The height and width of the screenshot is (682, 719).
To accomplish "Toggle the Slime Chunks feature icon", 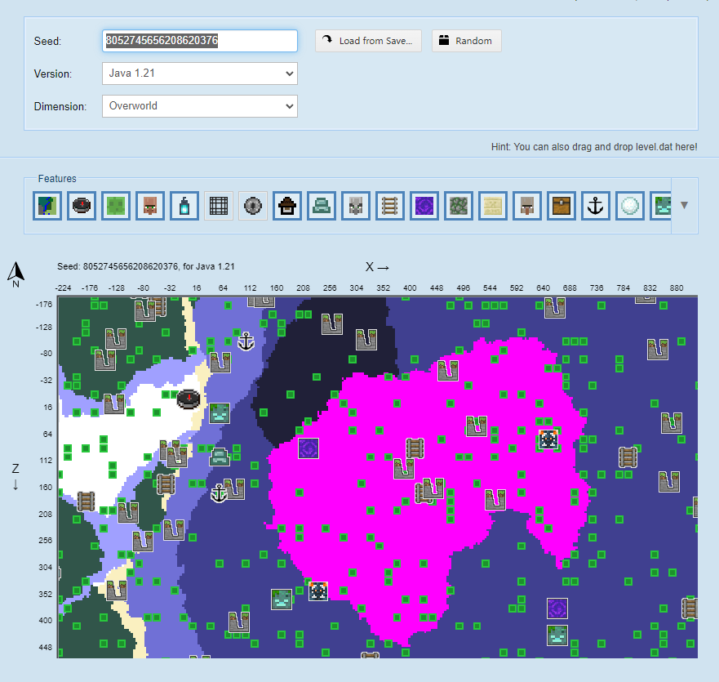I will point(116,206).
